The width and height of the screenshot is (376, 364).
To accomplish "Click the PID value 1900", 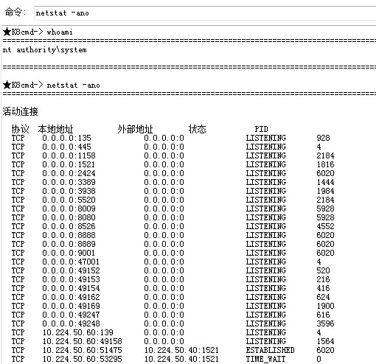I will 325,306.
